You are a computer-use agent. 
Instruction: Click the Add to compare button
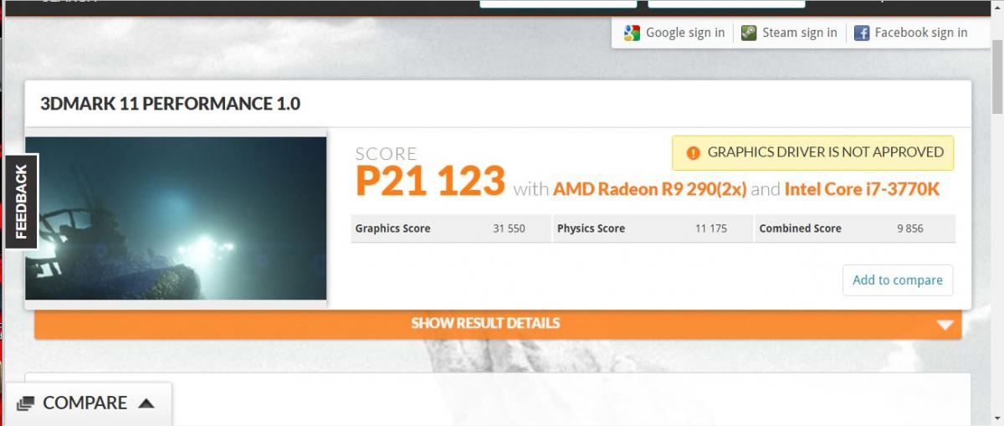(898, 280)
